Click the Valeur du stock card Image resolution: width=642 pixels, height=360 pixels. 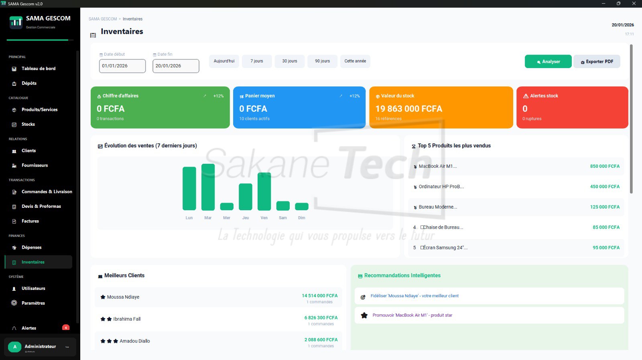(441, 107)
